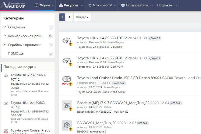The height and width of the screenshot is (134, 201).
Task: Click author avatar badge on Hilux DPF OFF row
Action: (x=71, y=64)
